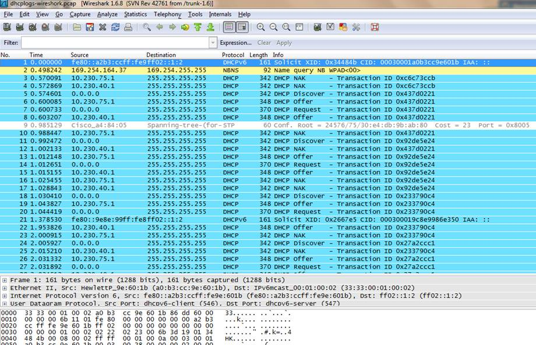Stop the running capture icon
This screenshot has height=345, width=536.
point(45,27)
